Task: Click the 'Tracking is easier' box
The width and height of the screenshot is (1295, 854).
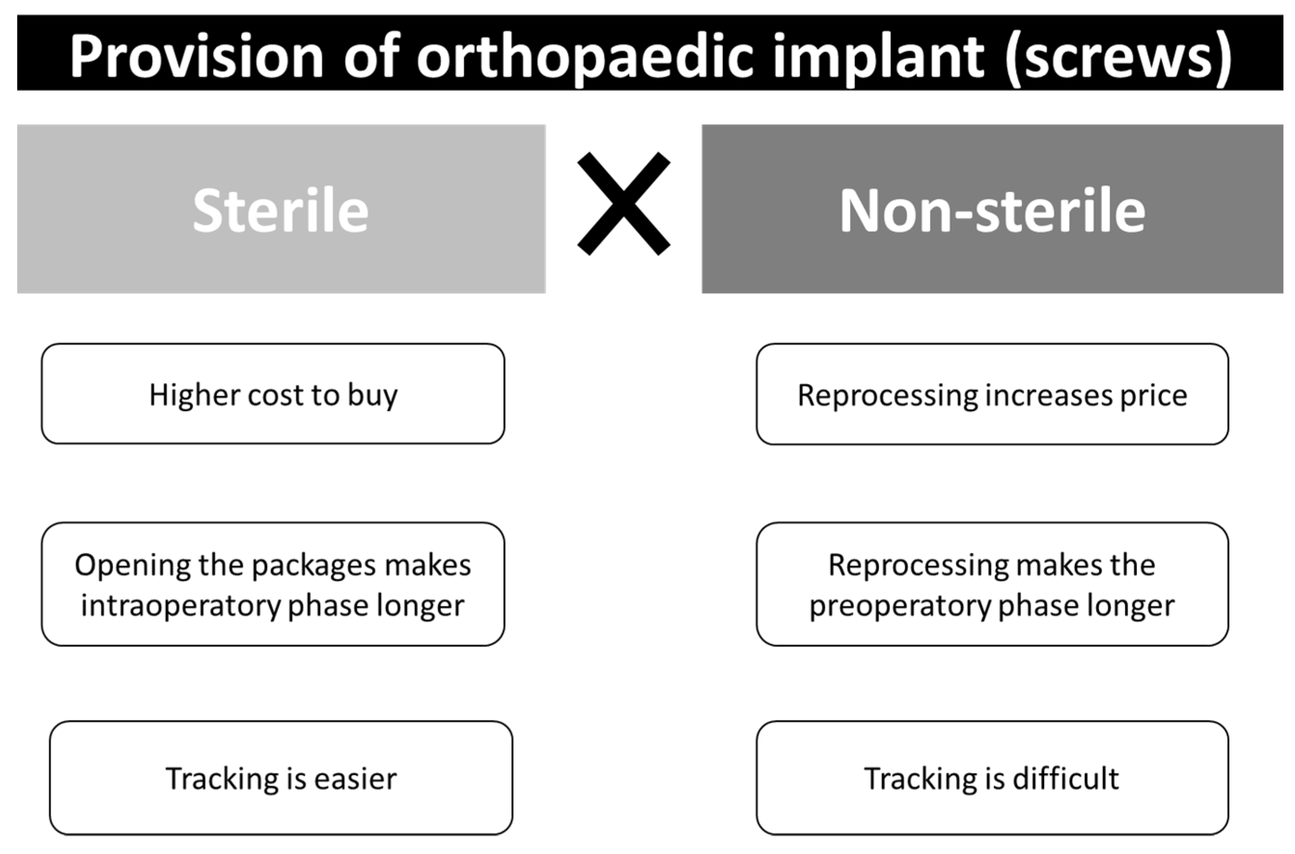Action: [281, 778]
